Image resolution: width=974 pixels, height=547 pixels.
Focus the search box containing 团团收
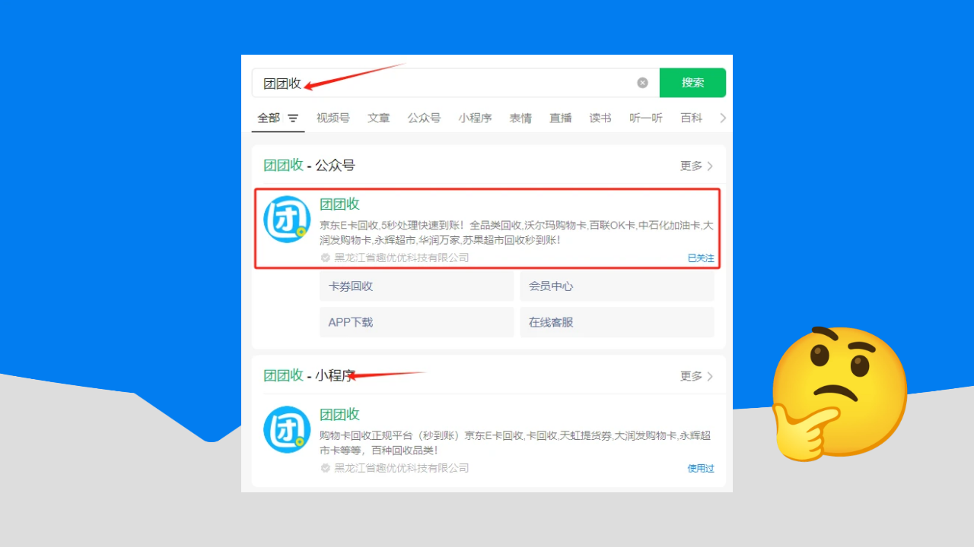455,83
